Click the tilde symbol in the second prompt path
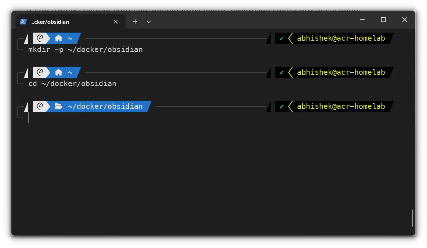This screenshot has height=248, width=427. click(71, 72)
